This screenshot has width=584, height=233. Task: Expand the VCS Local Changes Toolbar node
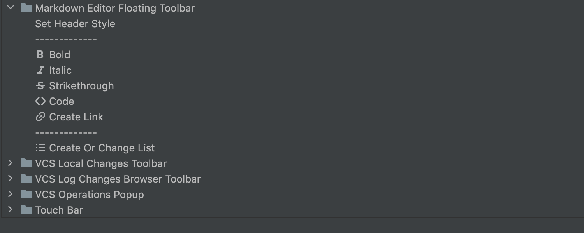tap(11, 163)
